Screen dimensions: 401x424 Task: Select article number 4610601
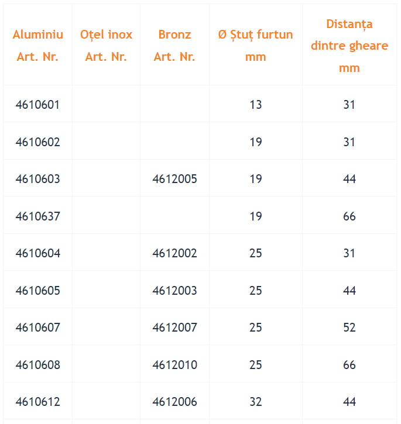coord(37,105)
